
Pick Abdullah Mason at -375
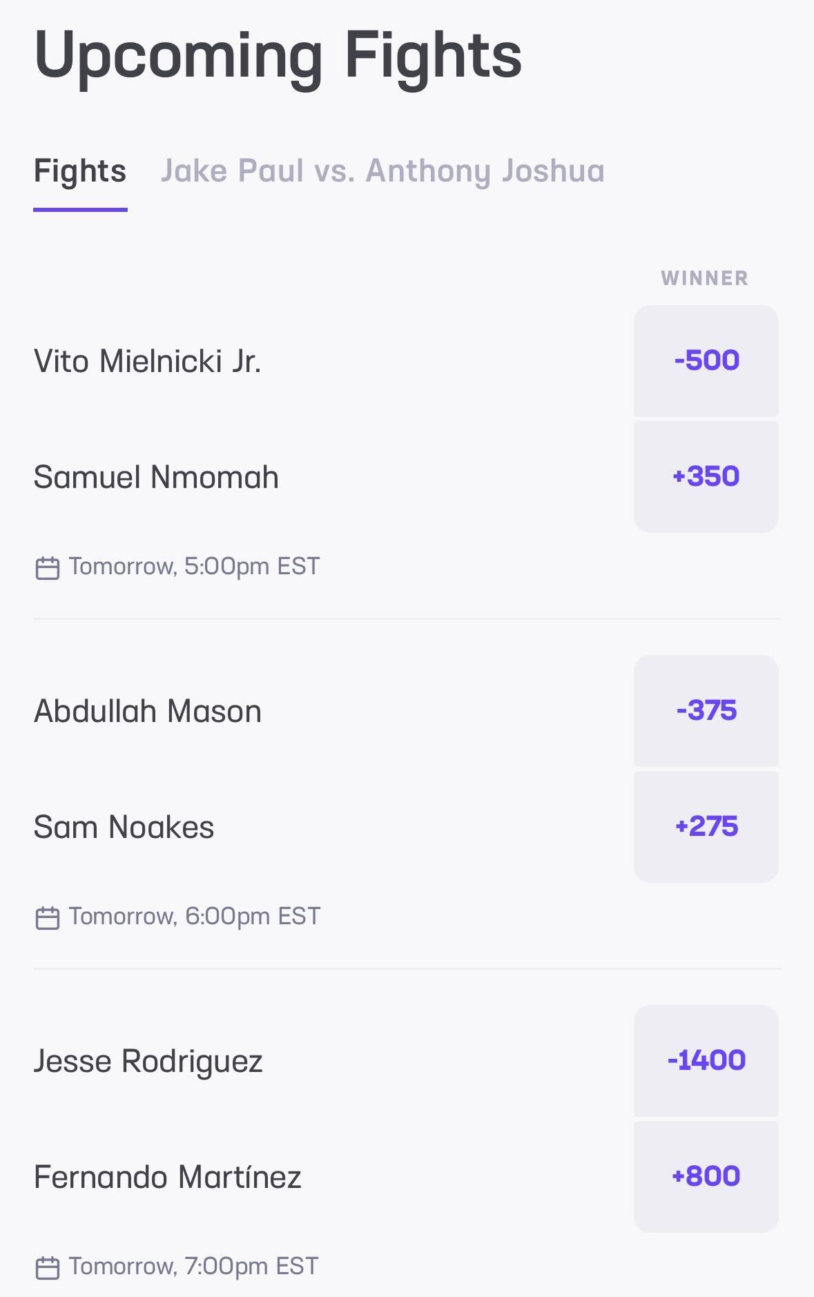(706, 710)
